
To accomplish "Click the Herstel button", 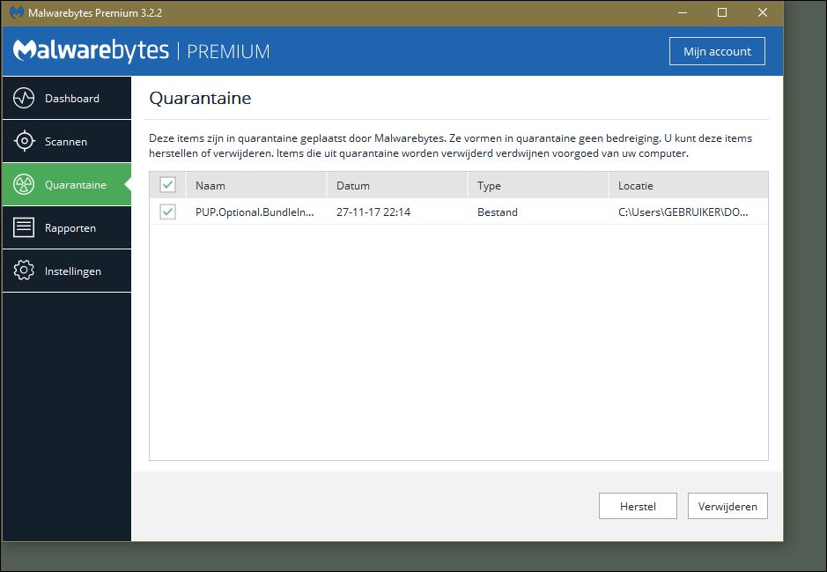I will [x=638, y=506].
